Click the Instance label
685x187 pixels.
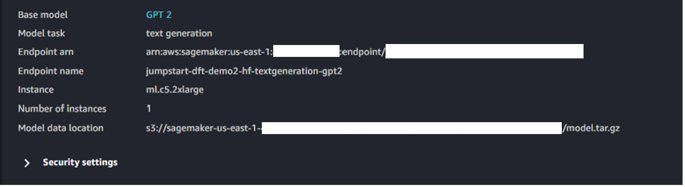click(x=36, y=90)
